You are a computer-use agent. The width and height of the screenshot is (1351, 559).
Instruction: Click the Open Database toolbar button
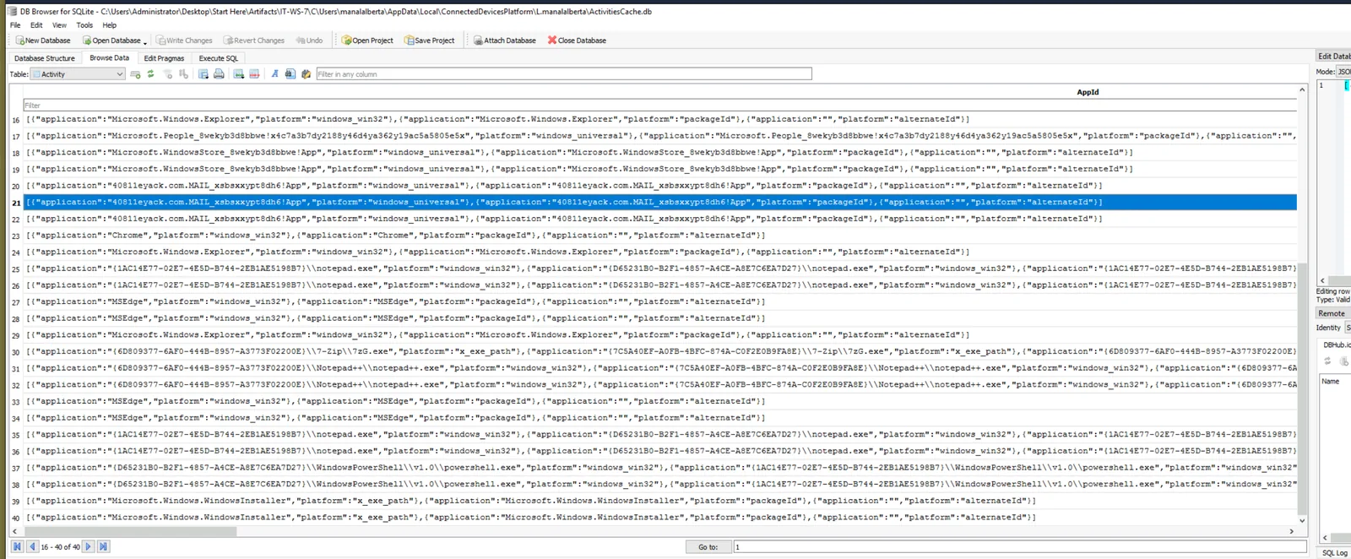pyautogui.click(x=111, y=41)
